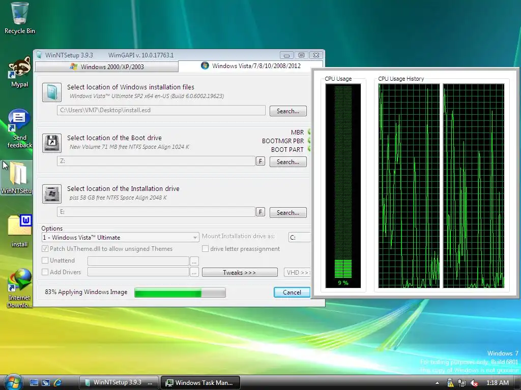Click Search for Boot drive location
Image resolution: width=521 pixels, height=390 pixels.
click(x=288, y=162)
